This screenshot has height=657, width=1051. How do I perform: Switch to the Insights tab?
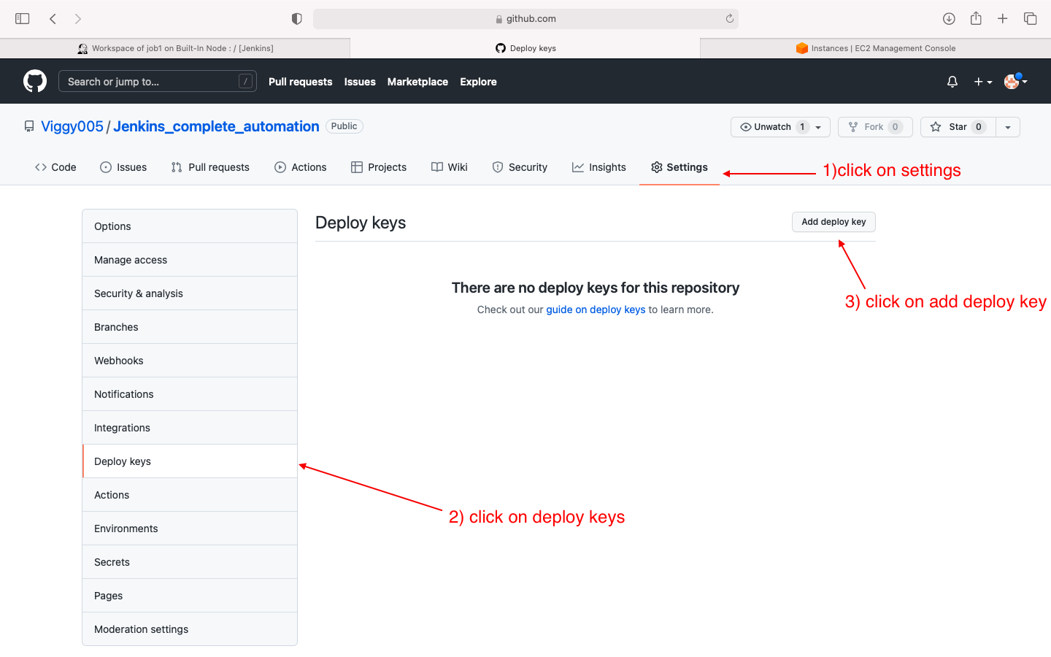(599, 167)
